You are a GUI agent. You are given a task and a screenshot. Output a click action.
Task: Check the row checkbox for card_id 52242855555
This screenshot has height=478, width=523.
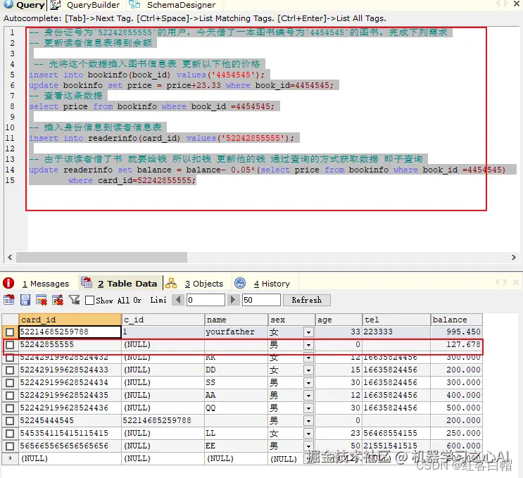10,344
